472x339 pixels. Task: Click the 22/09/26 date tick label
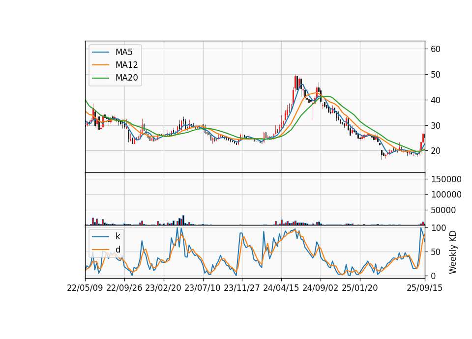(x=124, y=288)
